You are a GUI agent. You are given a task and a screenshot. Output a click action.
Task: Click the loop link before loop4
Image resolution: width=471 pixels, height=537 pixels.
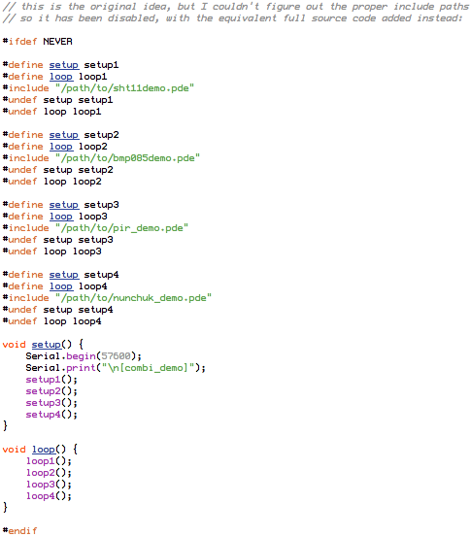[61, 286]
